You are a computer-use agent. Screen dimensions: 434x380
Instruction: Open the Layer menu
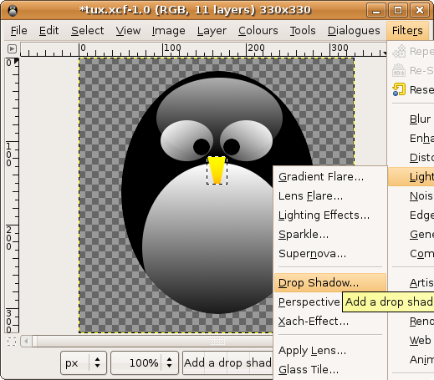click(212, 31)
